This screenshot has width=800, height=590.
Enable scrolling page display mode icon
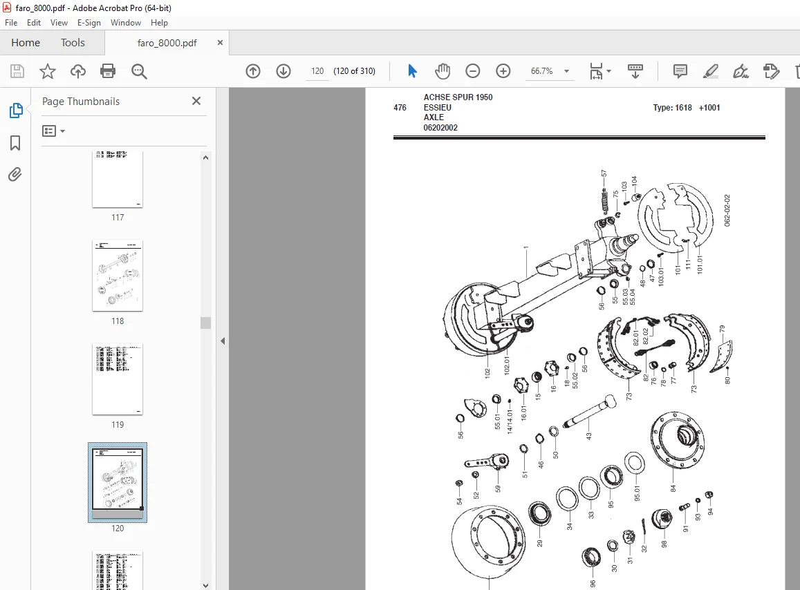tap(635, 71)
